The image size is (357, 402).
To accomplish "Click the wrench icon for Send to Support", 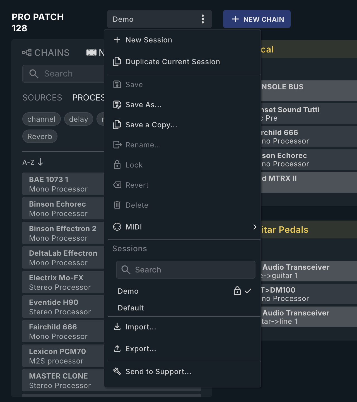I will coord(117,371).
